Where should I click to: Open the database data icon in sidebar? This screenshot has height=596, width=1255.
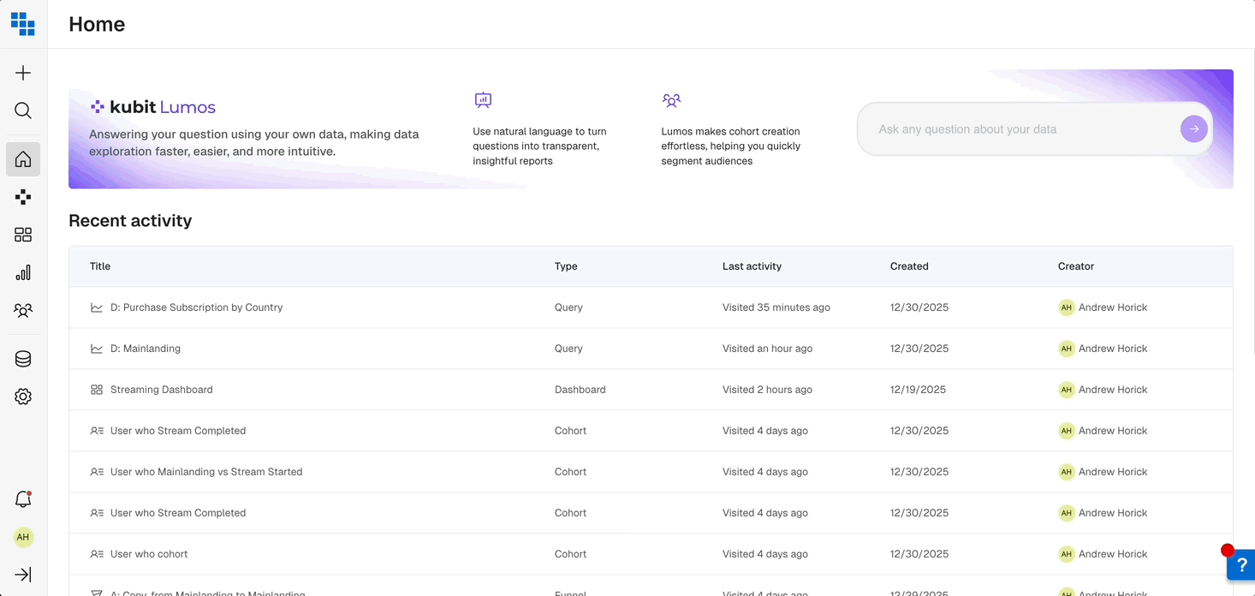pos(23,359)
